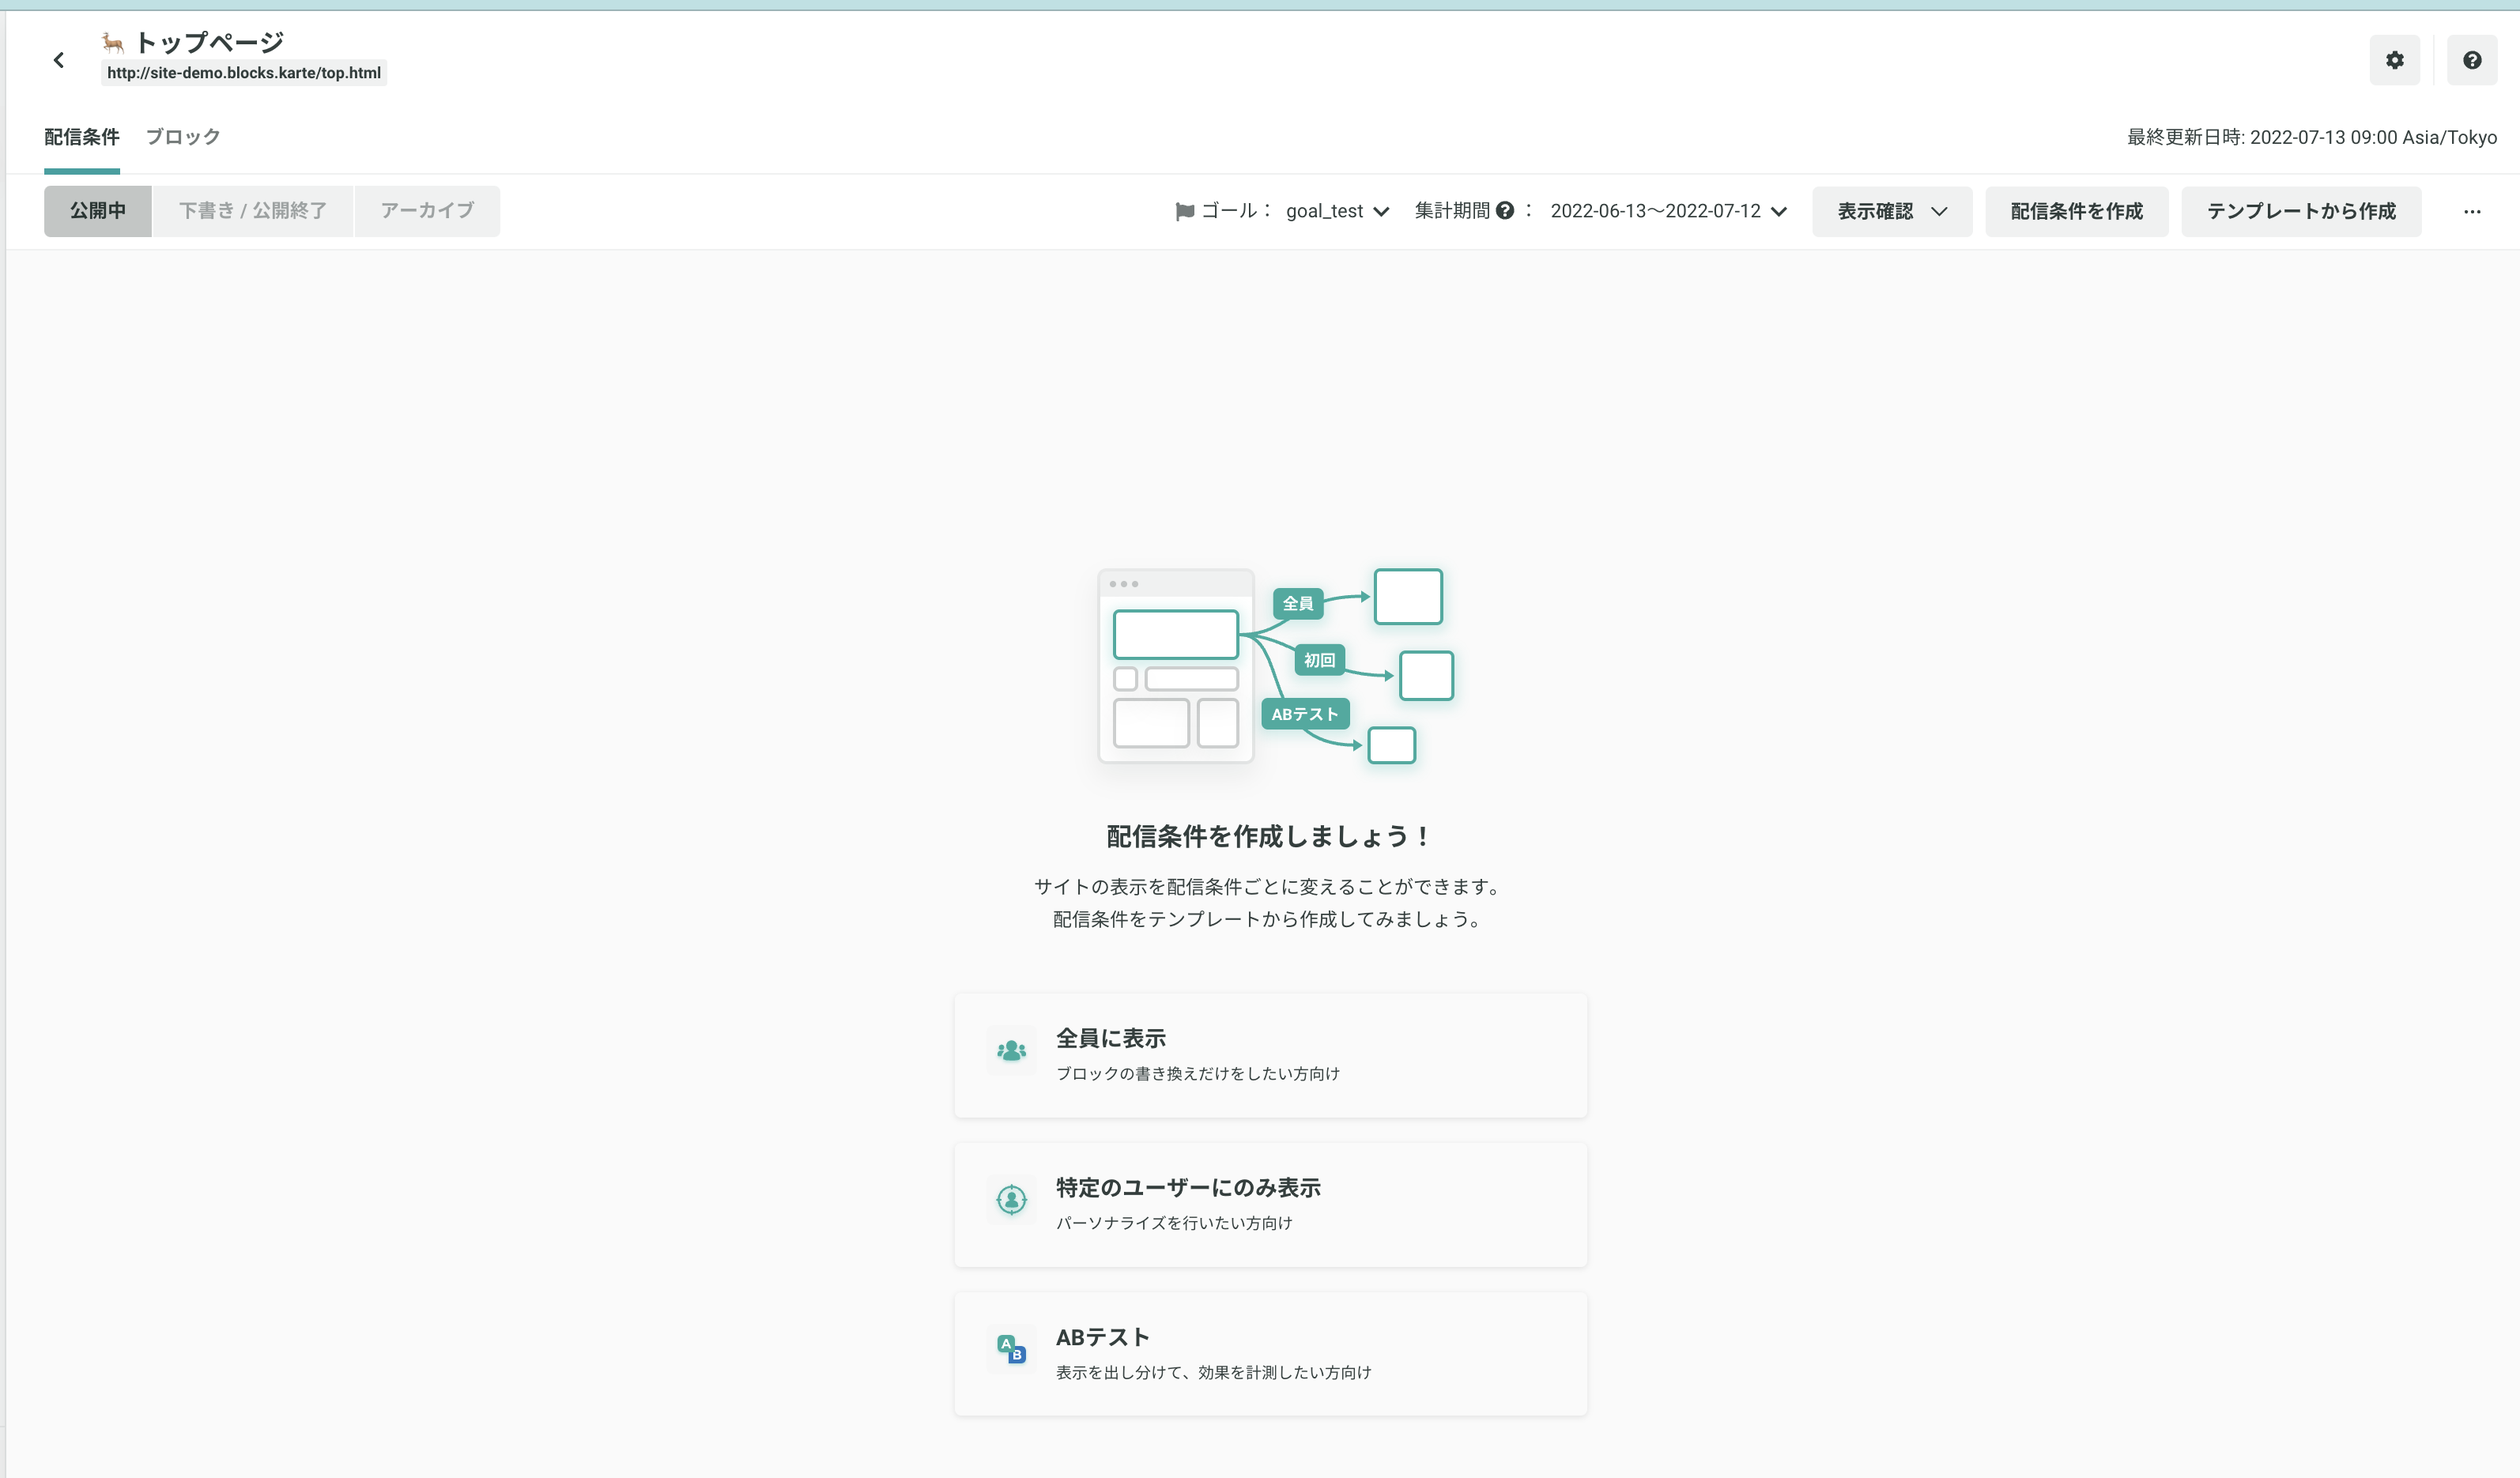This screenshot has height=1478, width=2520.
Task: Click the ABテスト icon
Action: [x=1011, y=1349]
